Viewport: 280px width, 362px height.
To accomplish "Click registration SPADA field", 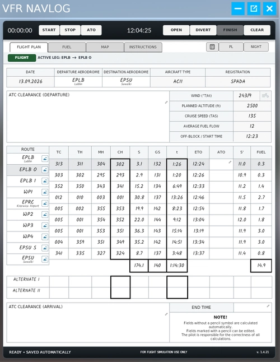I will (x=238, y=81).
